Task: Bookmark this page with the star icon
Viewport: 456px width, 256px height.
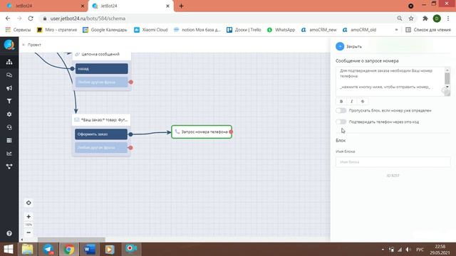Action: point(411,18)
